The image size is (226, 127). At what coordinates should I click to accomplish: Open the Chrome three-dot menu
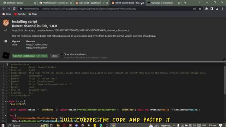[222, 9]
